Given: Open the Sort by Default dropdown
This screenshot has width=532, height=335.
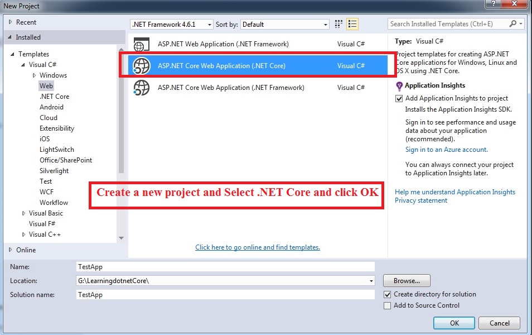Looking at the screenshot, I should pos(285,25).
